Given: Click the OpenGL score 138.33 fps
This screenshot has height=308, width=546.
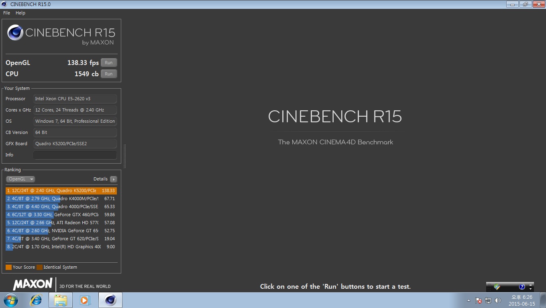Looking at the screenshot, I should 83,63.
